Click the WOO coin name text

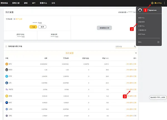(11, 70)
